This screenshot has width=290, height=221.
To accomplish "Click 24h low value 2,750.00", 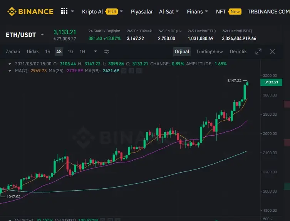I will 166,38.
